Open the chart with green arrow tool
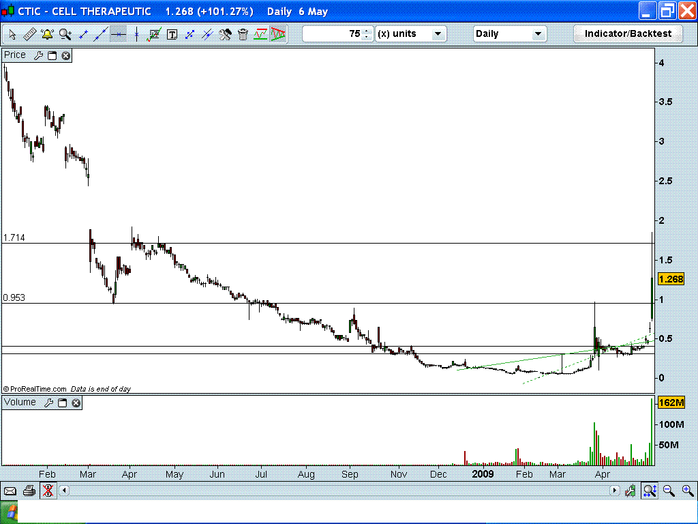The width and height of the screenshot is (698, 524). tap(154, 34)
